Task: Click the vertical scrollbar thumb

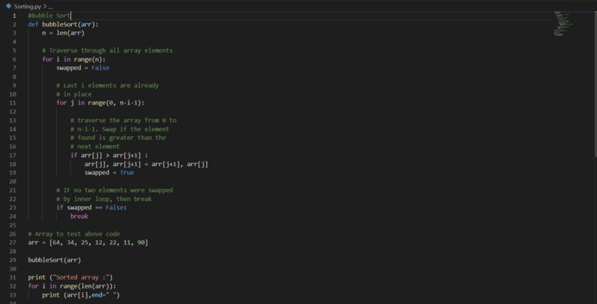Action: pos(595,84)
